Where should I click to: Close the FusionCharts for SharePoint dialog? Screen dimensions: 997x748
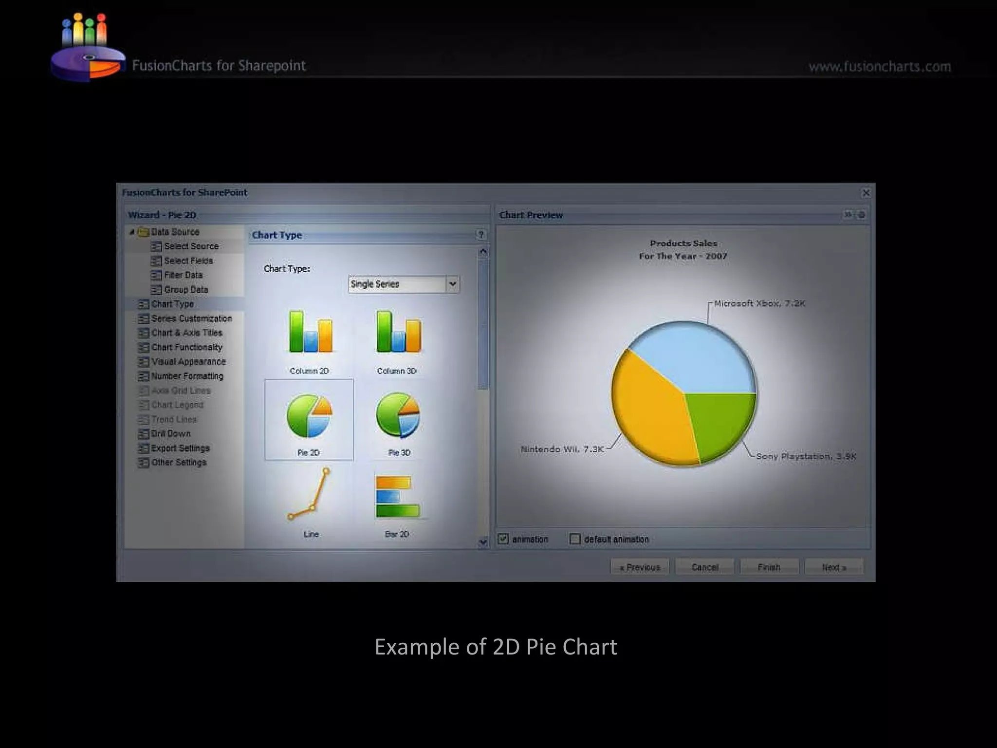[866, 193]
